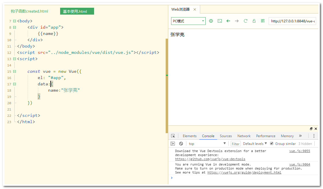Open DevTools three-dot options menu
Screen dimensions: 323x189
click(314, 136)
